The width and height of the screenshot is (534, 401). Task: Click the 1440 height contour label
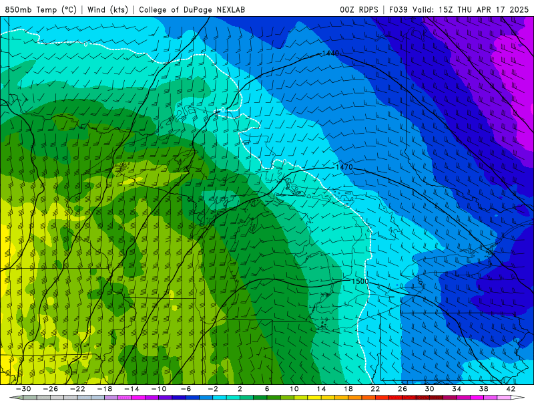tap(330, 53)
